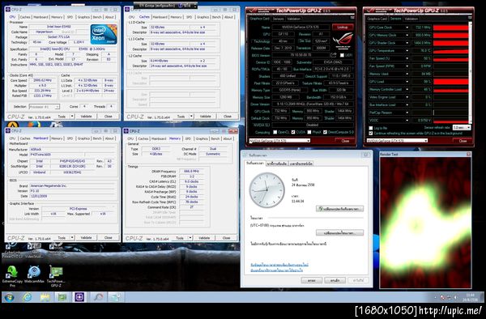Click the Lookup button in GPU-Z
Viewport: 486px width, 319px height.
tap(343, 28)
